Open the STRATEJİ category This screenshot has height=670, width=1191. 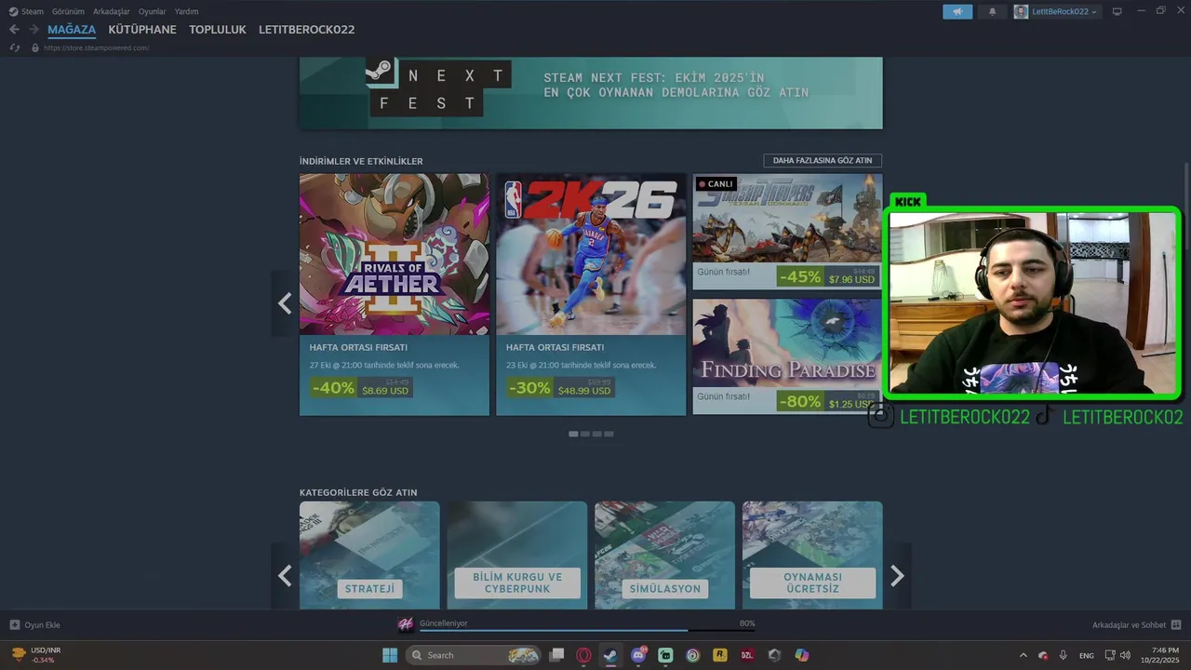pos(369,556)
